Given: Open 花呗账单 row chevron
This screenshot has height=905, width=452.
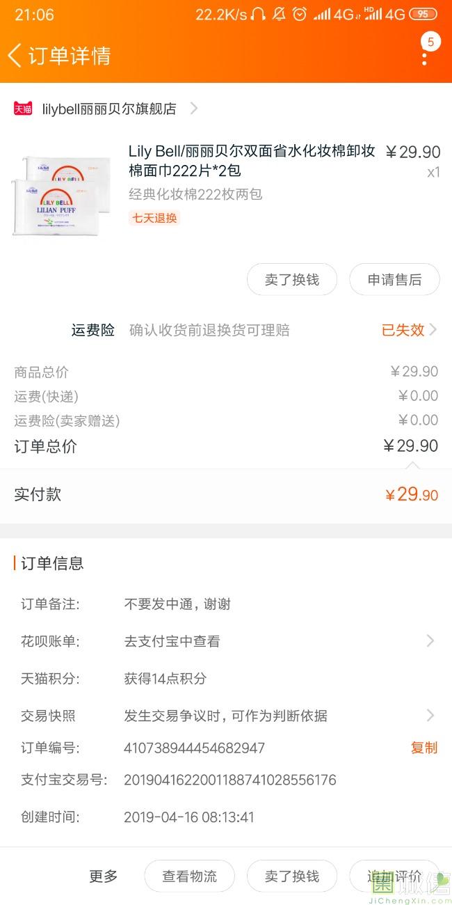Looking at the screenshot, I should [430, 641].
